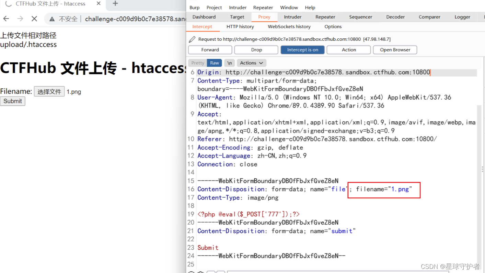The width and height of the screenshot is (485, 273).
Task: Open the proxy Options sub-tab
Action: pos(333,26)
